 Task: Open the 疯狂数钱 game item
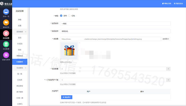coord(20,86)
